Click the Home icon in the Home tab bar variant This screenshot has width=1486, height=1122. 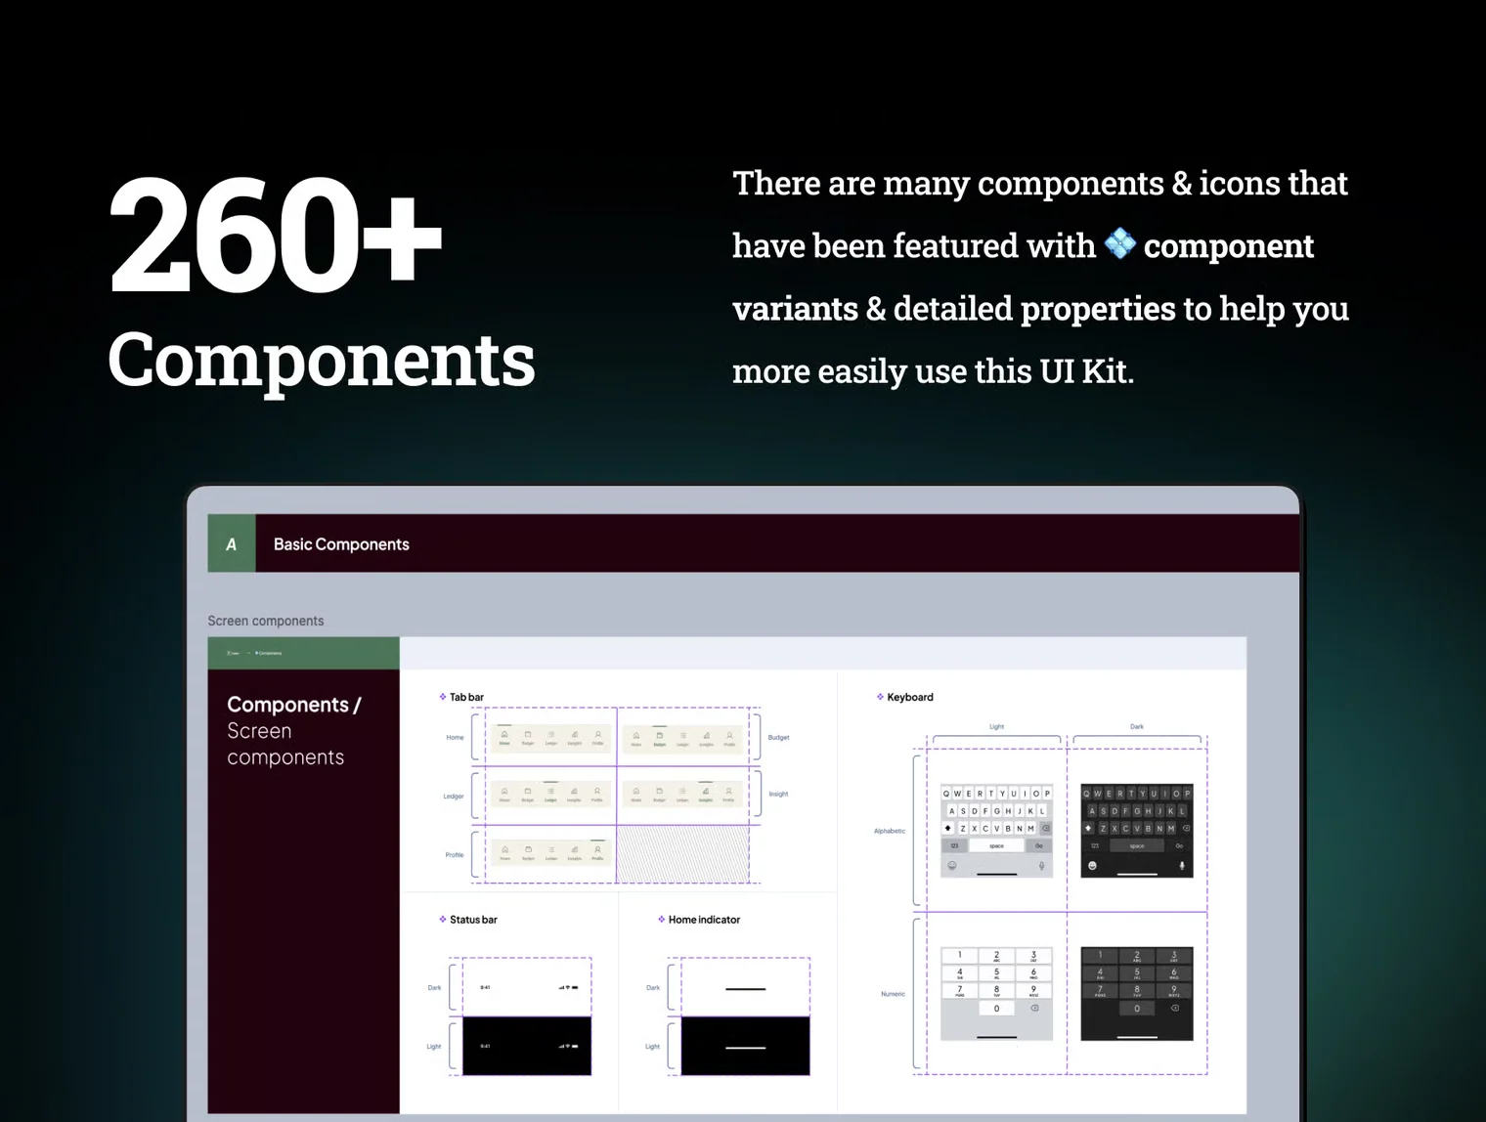click(x=504, y=735)
